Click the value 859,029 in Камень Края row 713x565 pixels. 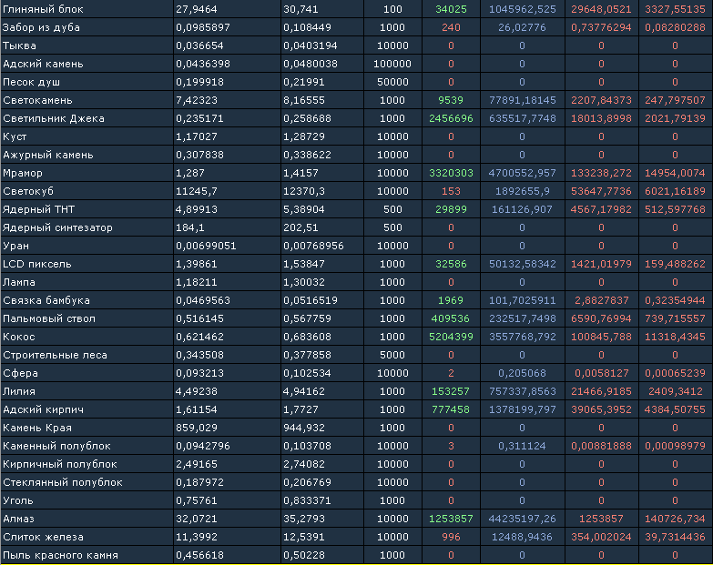pyautogui.click(x=196, y=428)
